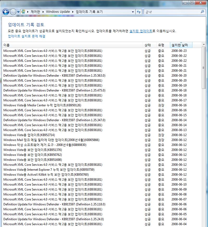The height and width of the screenshot is (227, 208).
Task: Select Internet Explorer 7 누적 보안 업데이트 KB950759
Action: point(101,170)
